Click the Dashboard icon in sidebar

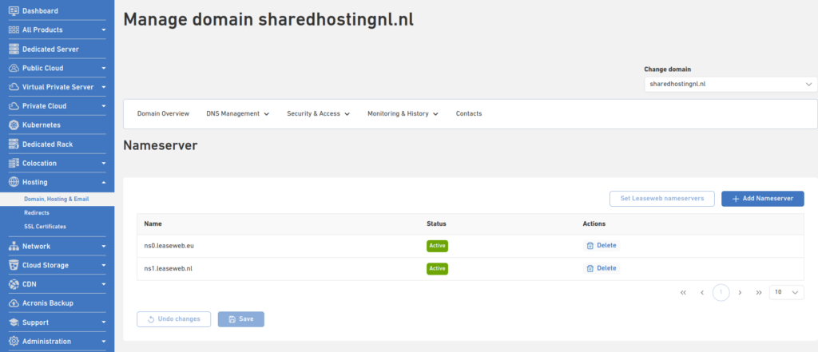tap(14, 10)
